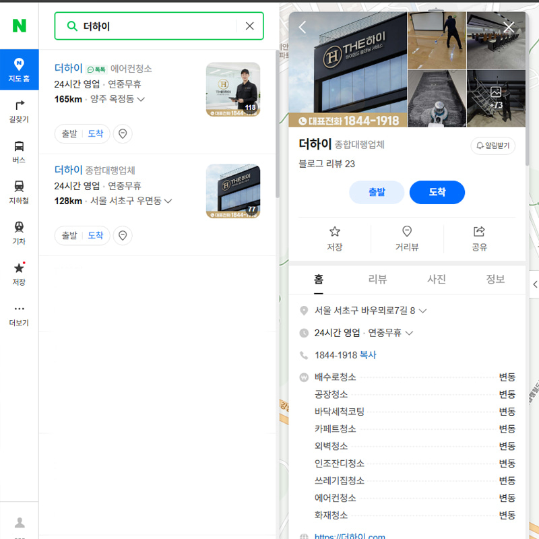
Task: Open 블로그 리뷰 23 link
Action: [327, 164]
